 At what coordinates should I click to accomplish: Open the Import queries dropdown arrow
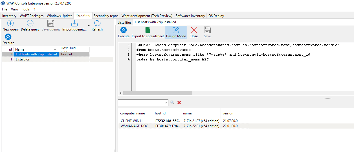pos(89,26)
